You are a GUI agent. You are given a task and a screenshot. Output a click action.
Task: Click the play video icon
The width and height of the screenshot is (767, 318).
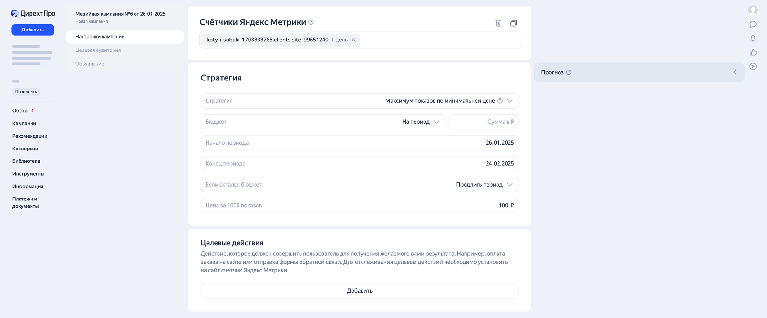pos(753,66)
